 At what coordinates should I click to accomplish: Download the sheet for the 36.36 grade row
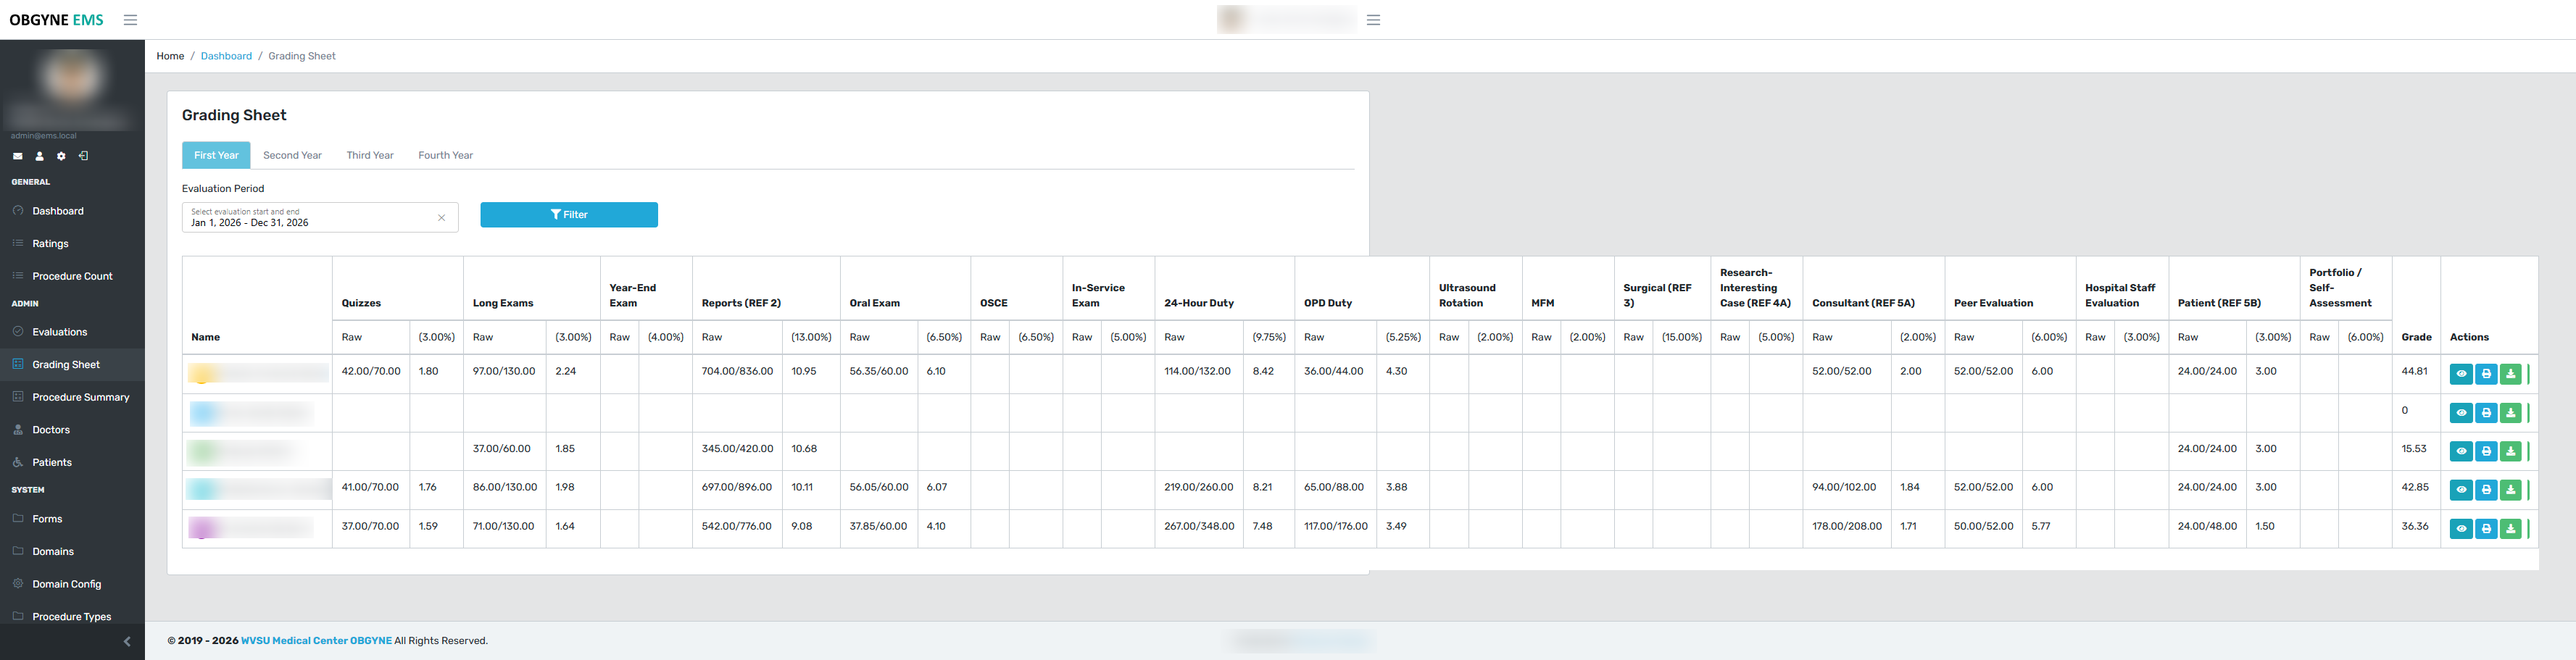tap(2510, 528)
